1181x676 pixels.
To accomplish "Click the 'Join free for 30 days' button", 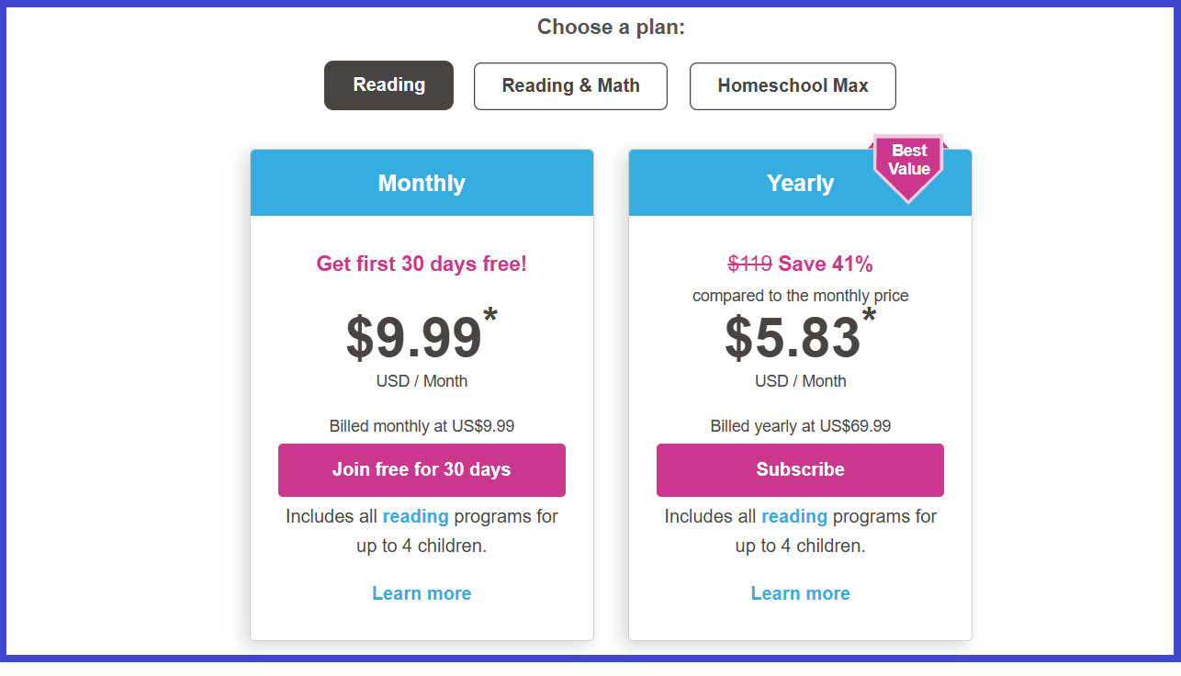I will pos(422,469).
